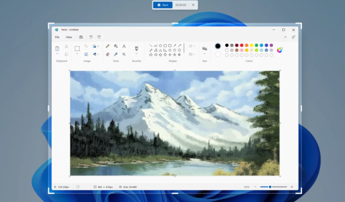Pick the yellow color swatch
Viewport: 345px width, 202px height.
[x=252, y=45]
